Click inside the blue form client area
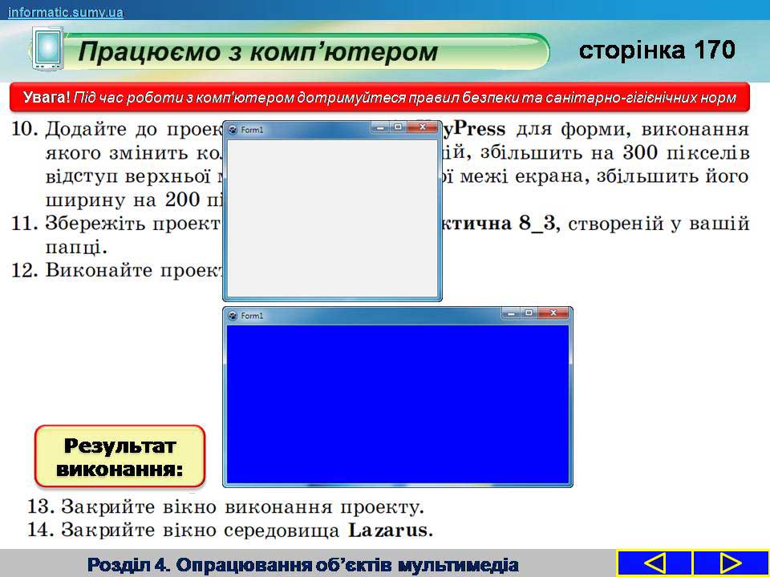 [397, 403]
